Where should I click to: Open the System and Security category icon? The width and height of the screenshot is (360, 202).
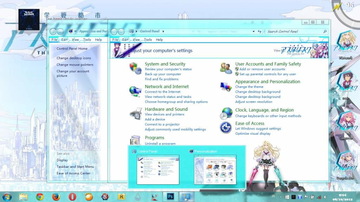tap(135, 68)
